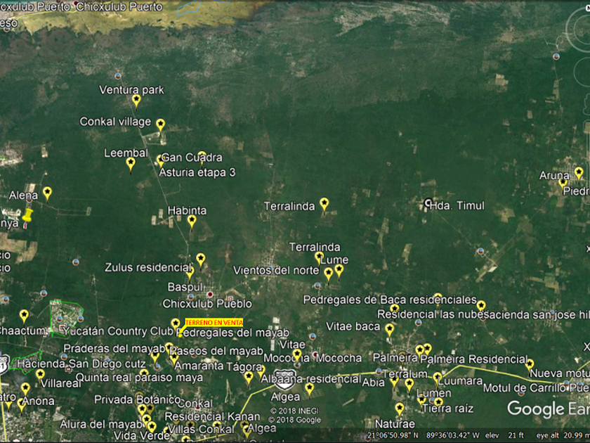The height and width of the screenshot is (443, 590).
Task: Select the Lume placemark pin
Action: click(339, 271)
